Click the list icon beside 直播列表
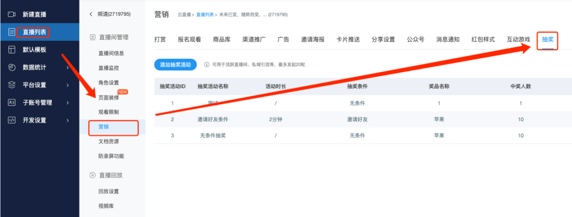The width and height of the screenshot is (572, 217). (11, 32)
